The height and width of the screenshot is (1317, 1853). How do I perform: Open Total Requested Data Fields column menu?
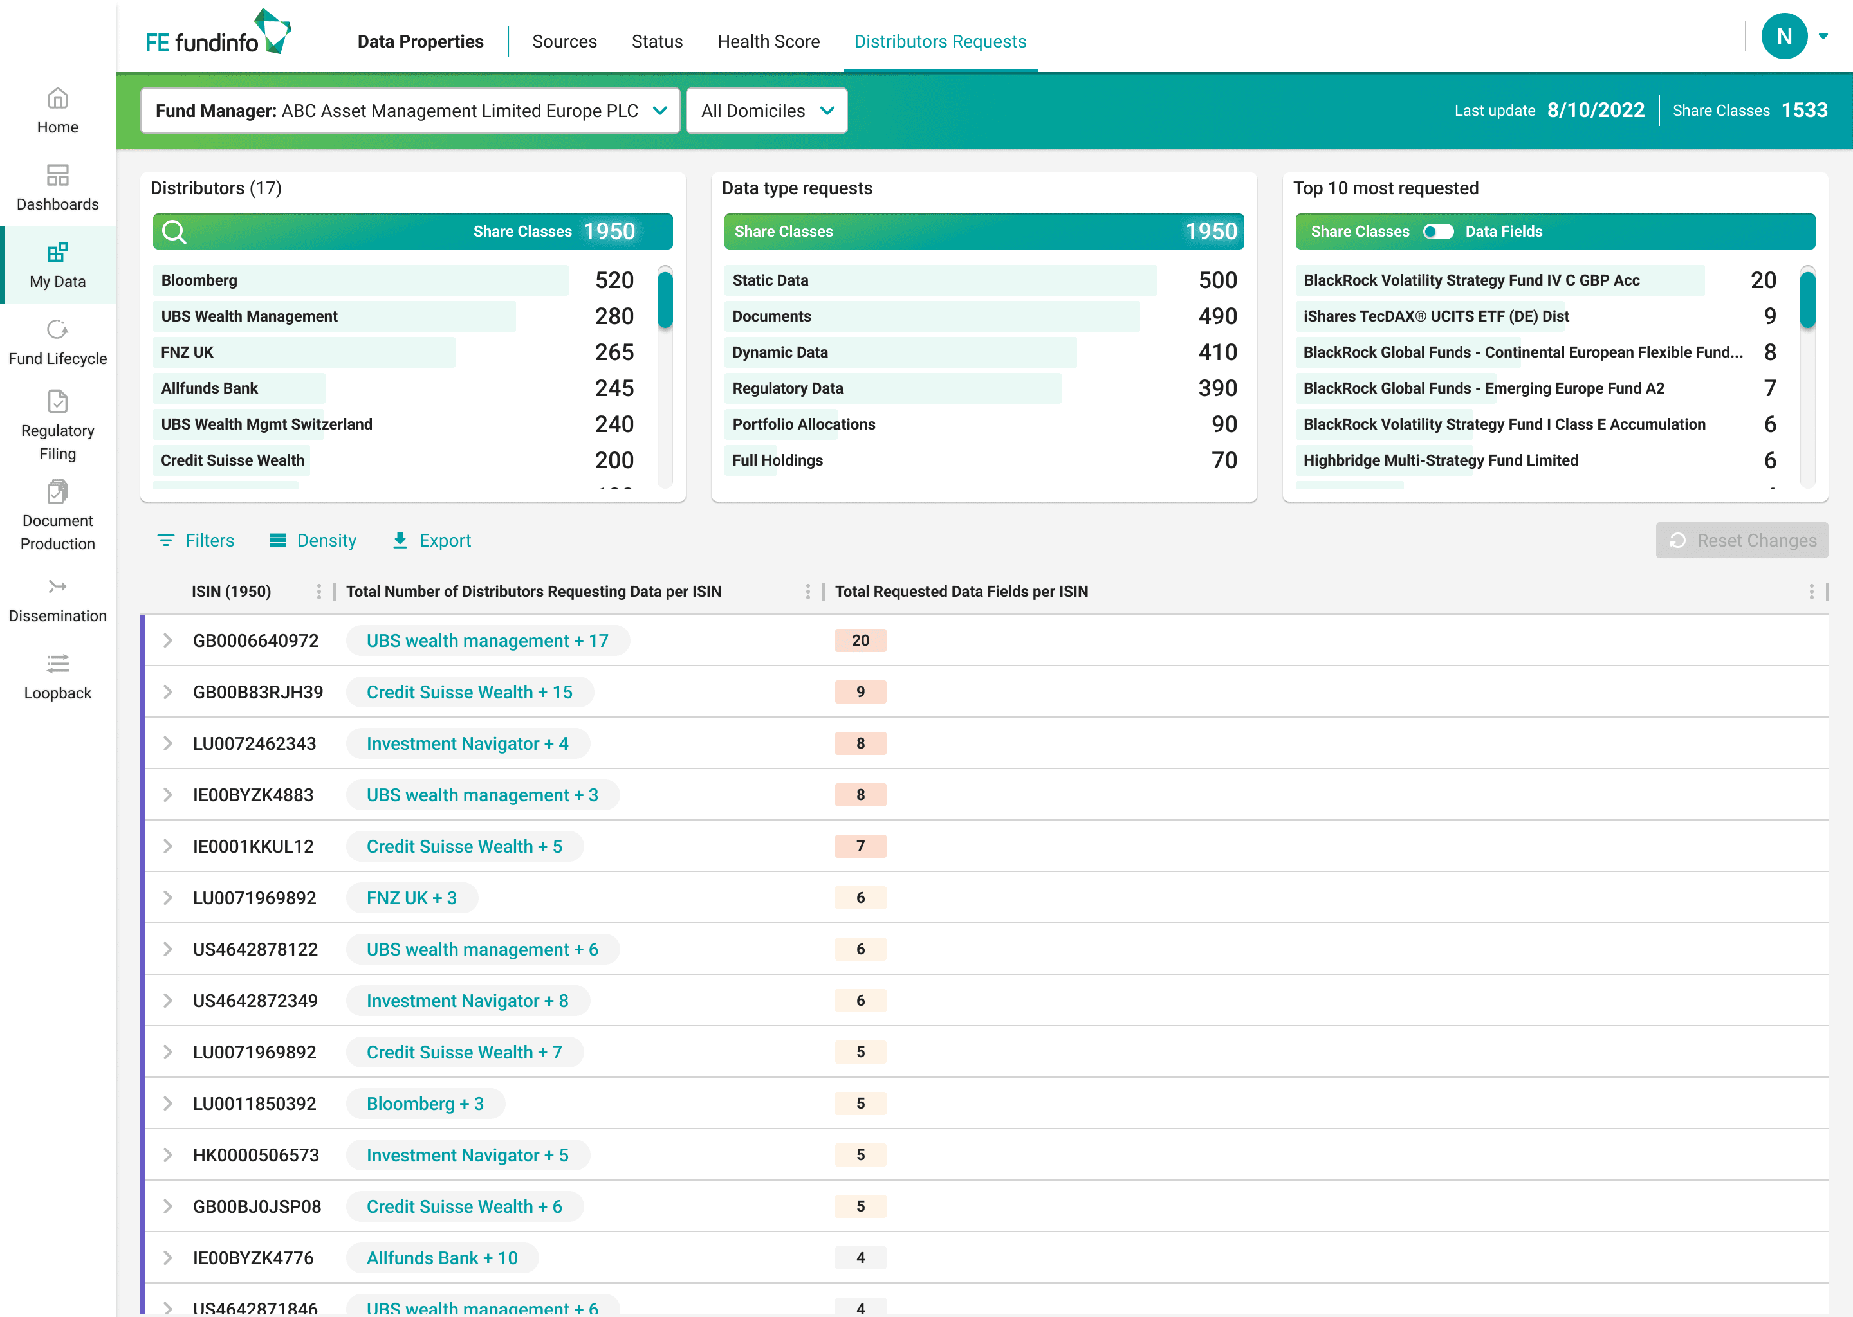pyautogui.click(x=1811, y=592)
